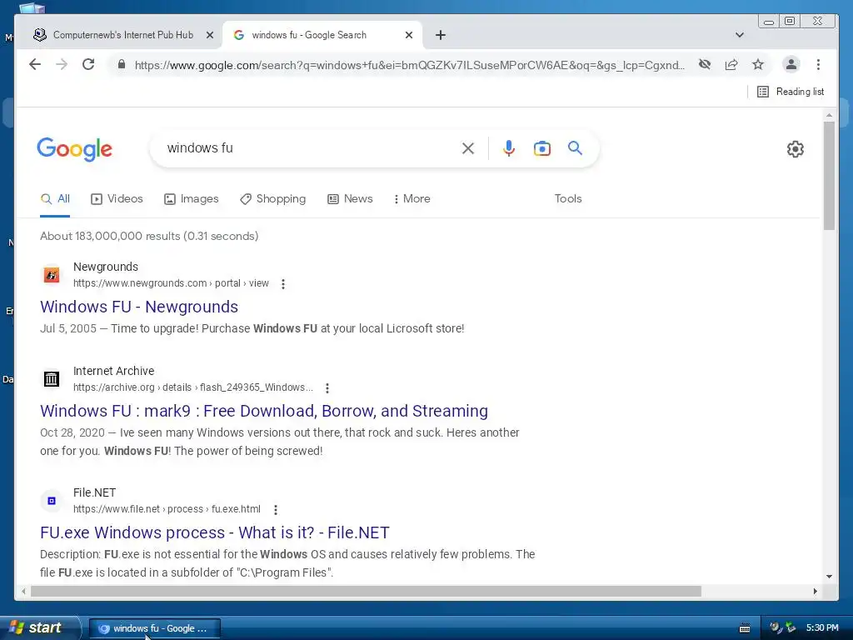853x640 pixels.
Task: Open the Chrome three-dot menu
Action: 818,65
